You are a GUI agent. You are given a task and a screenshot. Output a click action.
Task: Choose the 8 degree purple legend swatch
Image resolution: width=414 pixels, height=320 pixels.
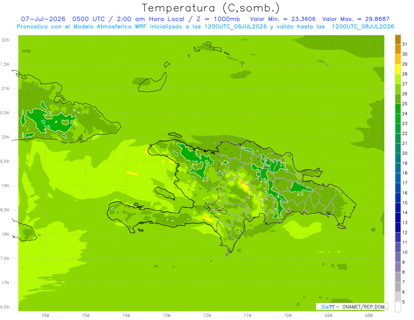(x=398, y=267)
